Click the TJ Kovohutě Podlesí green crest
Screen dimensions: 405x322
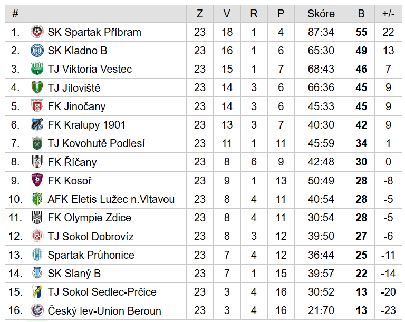coord(37,143)
